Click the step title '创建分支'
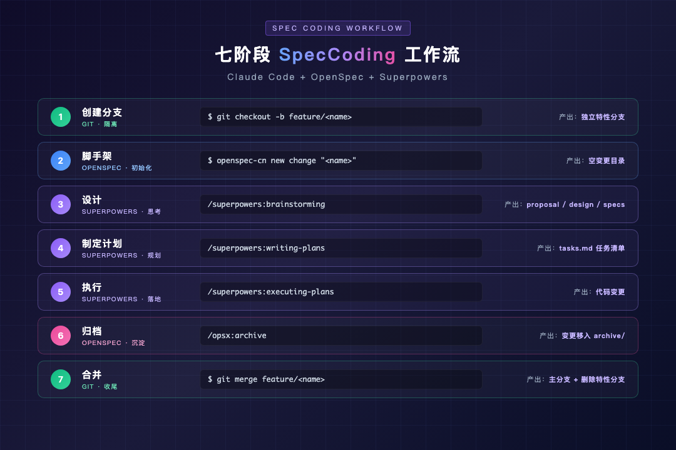Viewport: 676px width, 450px height. coord(102,112)
